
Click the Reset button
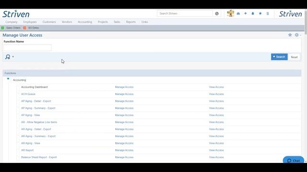(294, 57)
